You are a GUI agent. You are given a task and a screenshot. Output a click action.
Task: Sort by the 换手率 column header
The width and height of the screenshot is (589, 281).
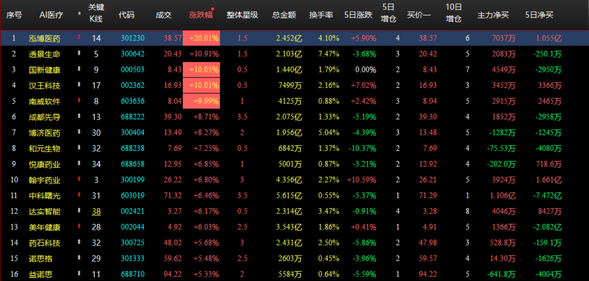321,15
